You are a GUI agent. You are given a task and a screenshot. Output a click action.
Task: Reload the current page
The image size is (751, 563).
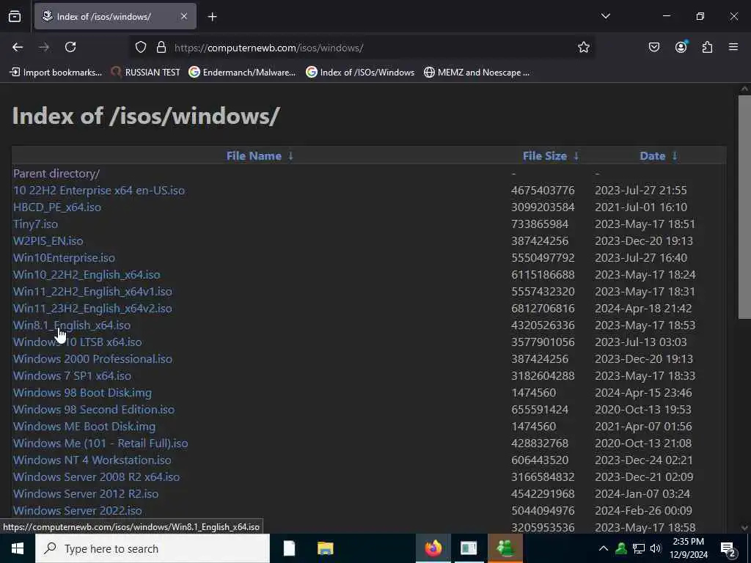click(70, 47)
